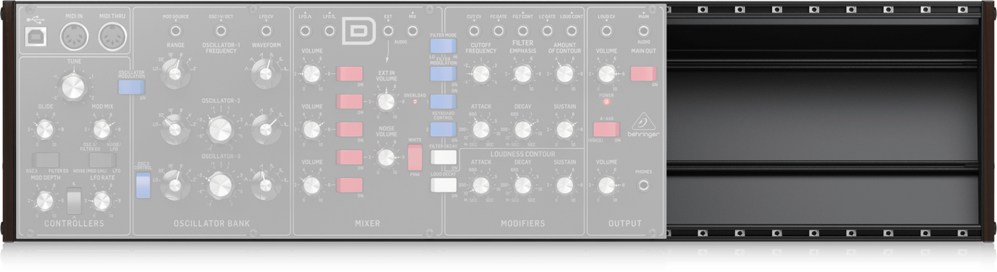
Task: Flip the LFO shape switch beside LFO Rate
Action: [x=73, y=200]
